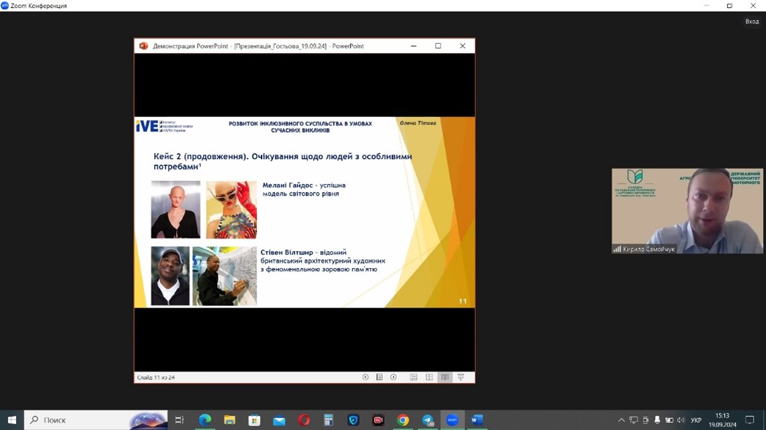Viewport: 766px width, 430px height.
Task: Switch to Normal view in PowerPoint status bar
Action: 414,378
